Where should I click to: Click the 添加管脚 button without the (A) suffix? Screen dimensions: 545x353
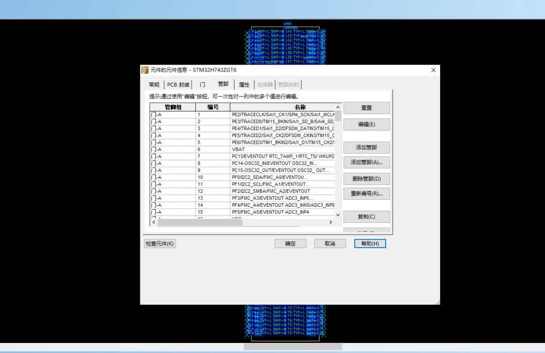pos(366,147)
